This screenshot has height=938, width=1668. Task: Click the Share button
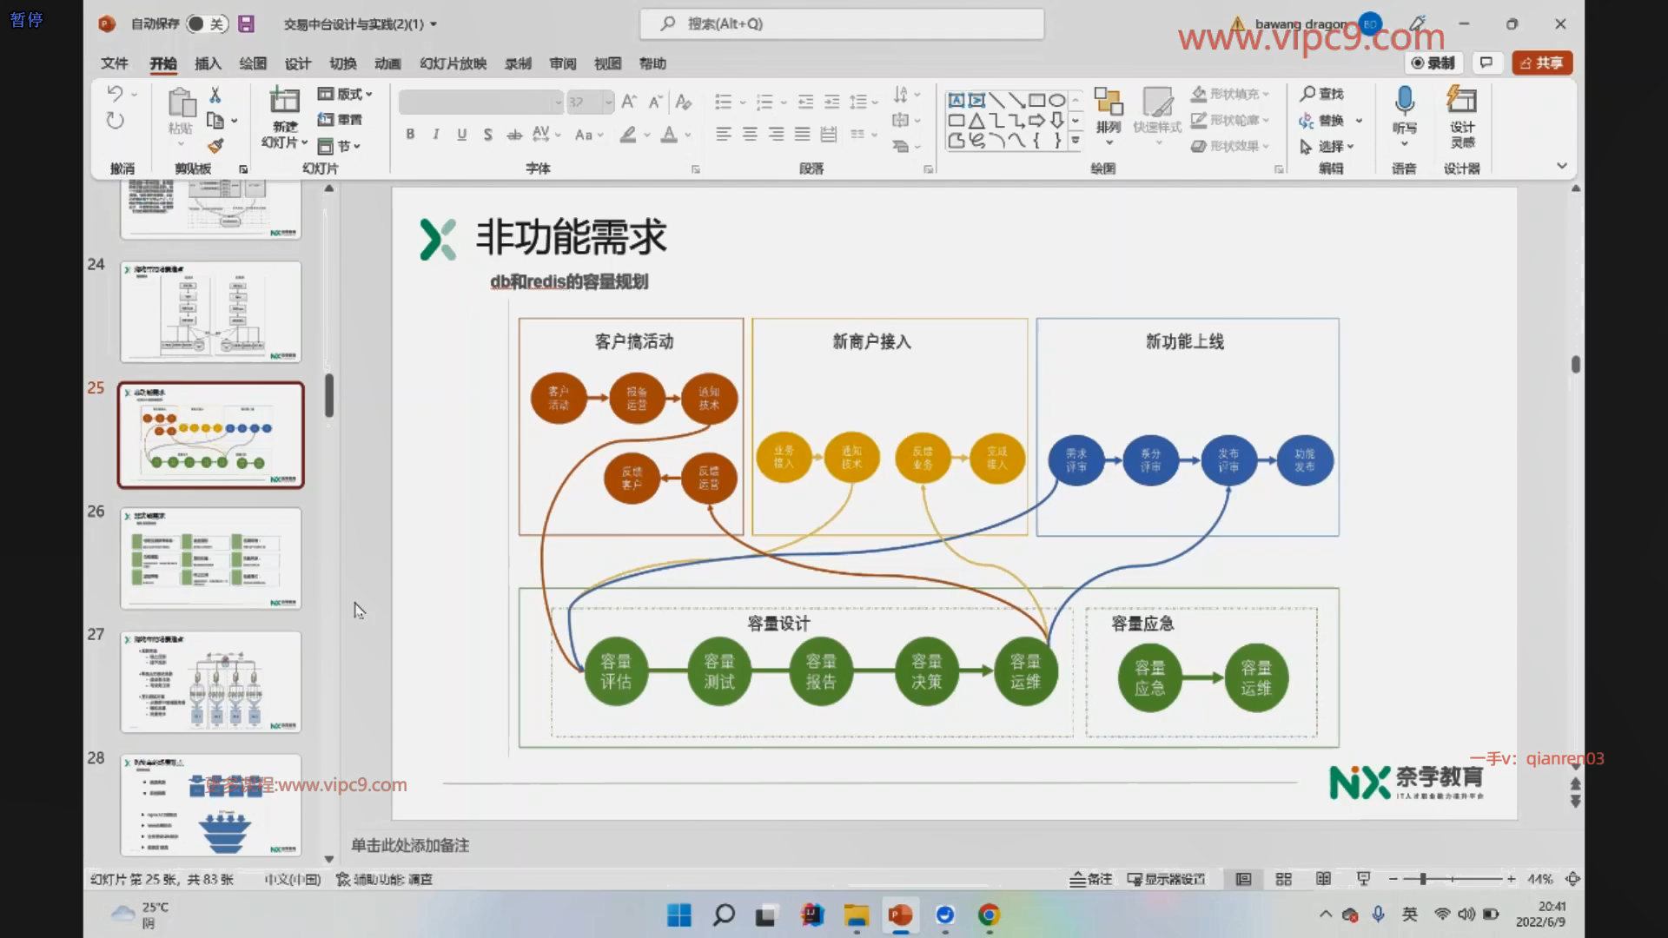(x=1542, y=63)
